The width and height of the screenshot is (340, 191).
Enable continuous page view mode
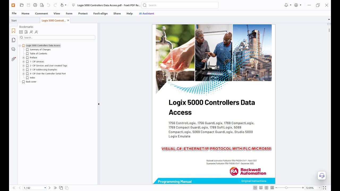pyautogui.click(x=261, y=188)
